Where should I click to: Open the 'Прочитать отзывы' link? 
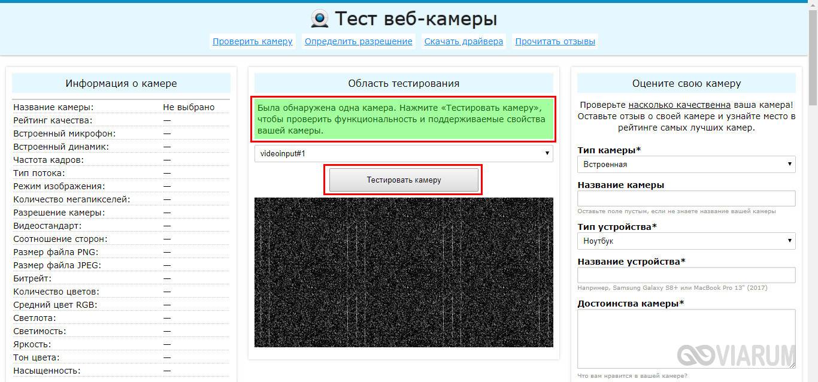[555, 41]
